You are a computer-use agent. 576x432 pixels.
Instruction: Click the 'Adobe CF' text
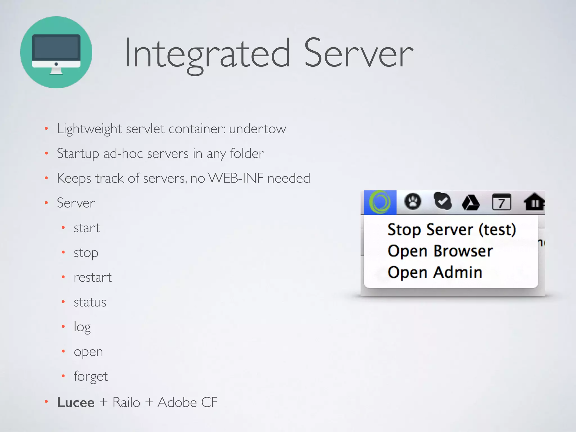click(x=187, y=402)
